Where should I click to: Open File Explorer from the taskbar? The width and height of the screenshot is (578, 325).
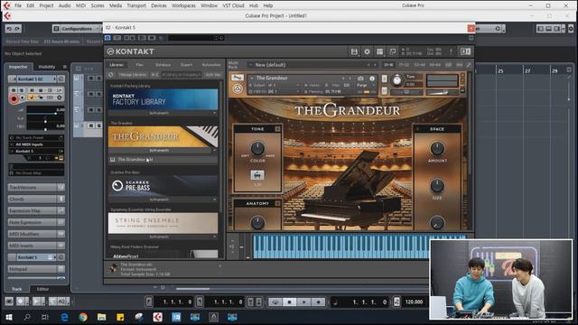coord(101,317)
